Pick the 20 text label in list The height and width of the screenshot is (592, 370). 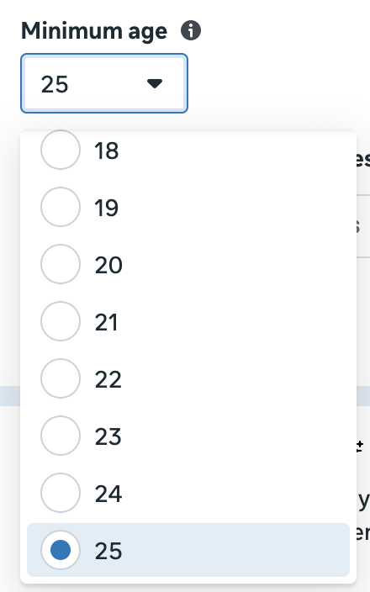pos(108,266)
